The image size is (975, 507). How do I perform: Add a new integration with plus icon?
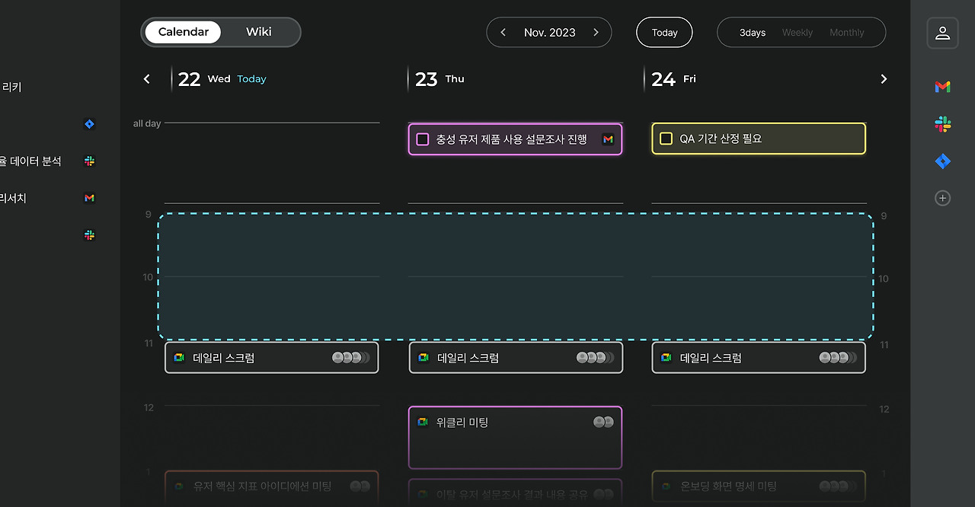[x=942, y=198]
